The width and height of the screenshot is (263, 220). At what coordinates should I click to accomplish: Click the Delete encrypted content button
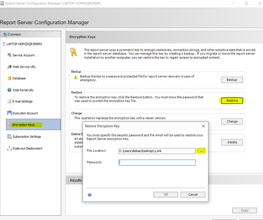coord(232,142)
